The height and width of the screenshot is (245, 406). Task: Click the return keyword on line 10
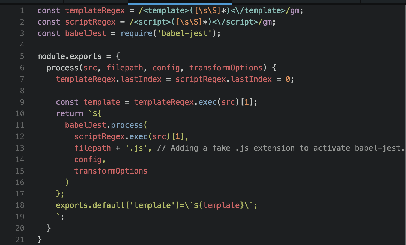coord(69,114)
